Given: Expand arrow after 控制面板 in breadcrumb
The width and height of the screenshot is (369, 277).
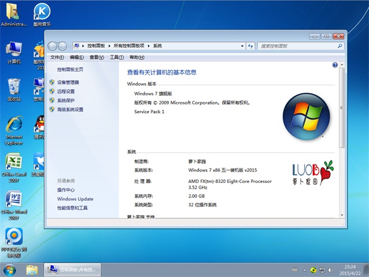Looking at the screenshot, I should (x=109, y=46).
